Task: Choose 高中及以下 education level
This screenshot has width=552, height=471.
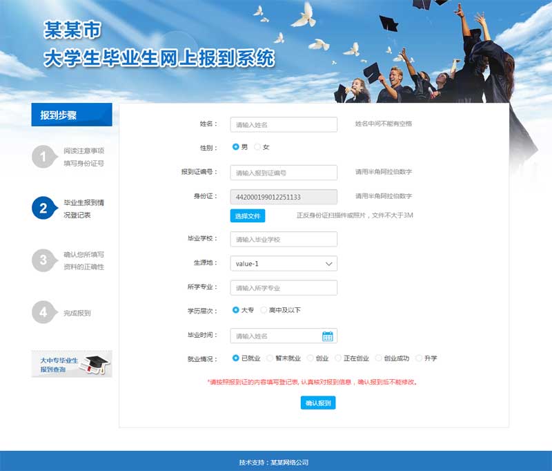Action: [x=264, y=310]
